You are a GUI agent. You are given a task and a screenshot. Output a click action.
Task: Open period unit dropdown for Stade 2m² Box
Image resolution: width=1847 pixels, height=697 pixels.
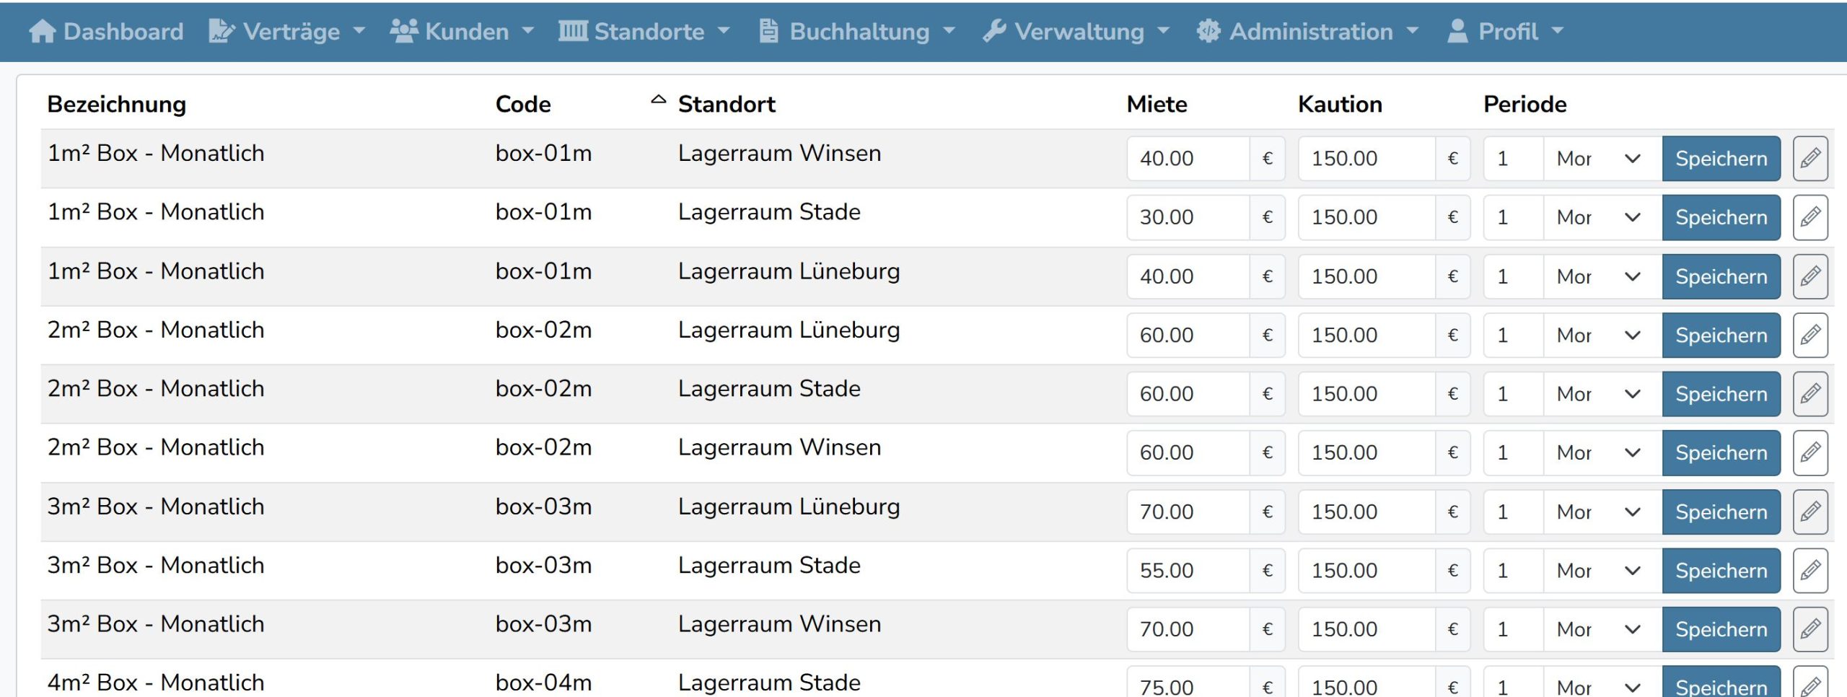(1602, 394)
